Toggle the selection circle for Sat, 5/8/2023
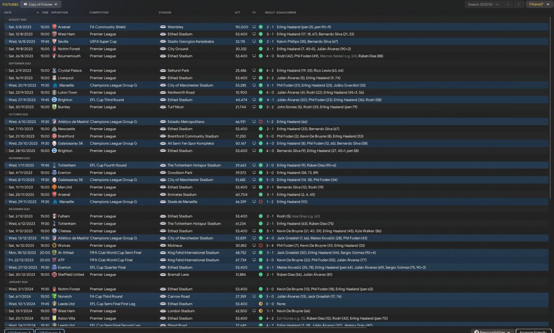554x333 pixels. tap(6, 27)
